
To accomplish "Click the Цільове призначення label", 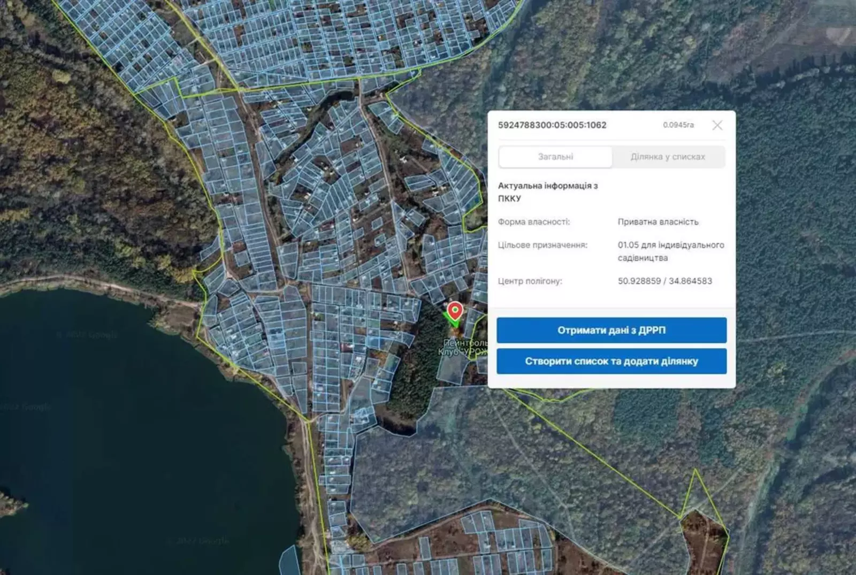I will click(x=542, y=245).
